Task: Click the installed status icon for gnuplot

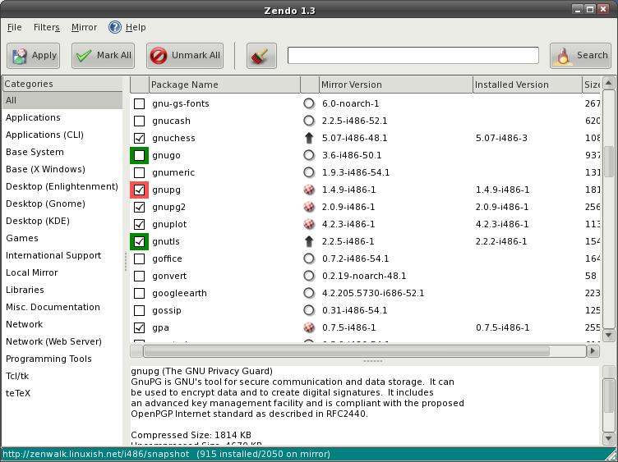Action: point(309,224)
